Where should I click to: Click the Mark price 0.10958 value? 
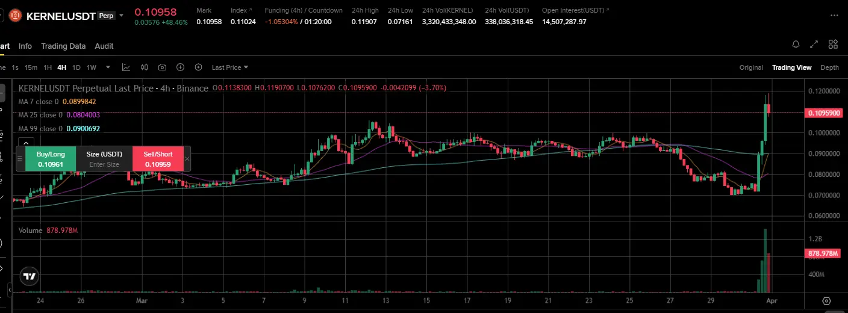pyautogui.click(x=209, y=22)
